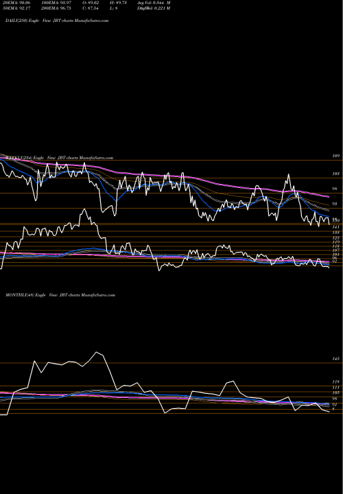The height and width of the screenshot is (494, 343).
Task: Click the 200EMA reading in header
Action: (x=58, y=8)
